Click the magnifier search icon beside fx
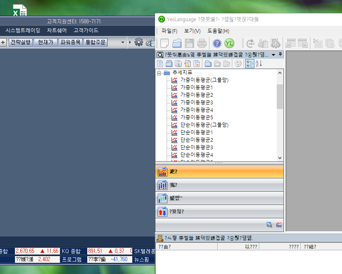The image size is (342, 274). [x=270, y=225]
